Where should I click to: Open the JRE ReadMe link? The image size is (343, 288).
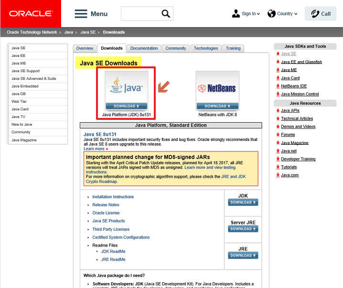tap(113, 259)
